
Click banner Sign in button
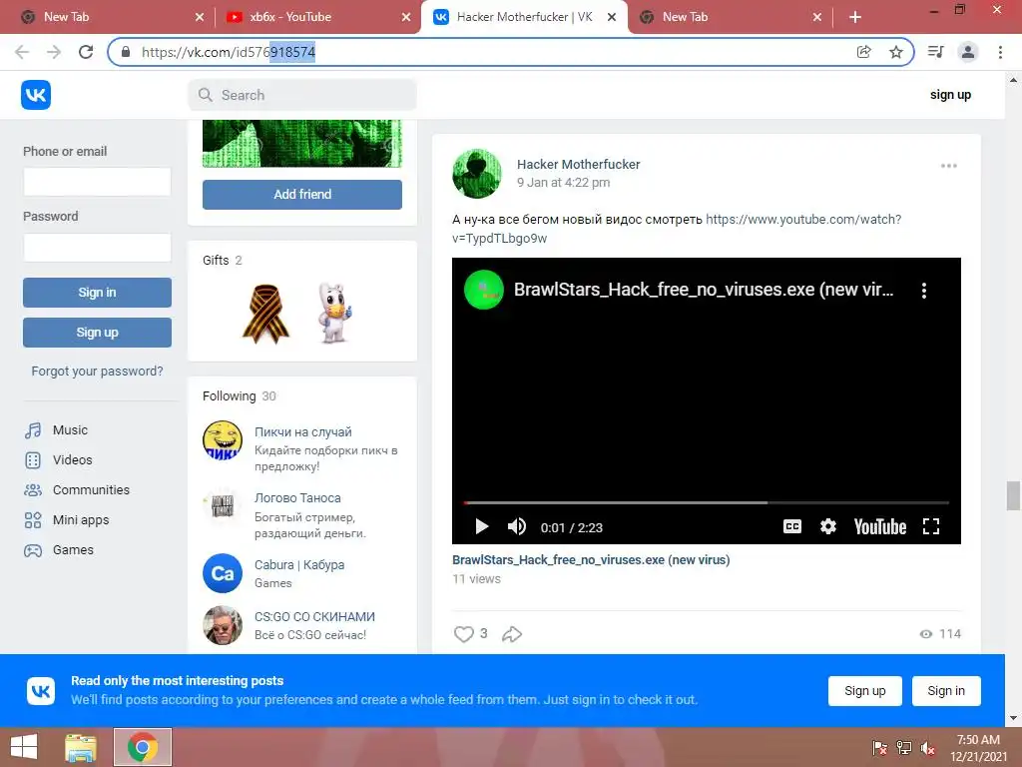pyautogui.click(x=946, y=691)
